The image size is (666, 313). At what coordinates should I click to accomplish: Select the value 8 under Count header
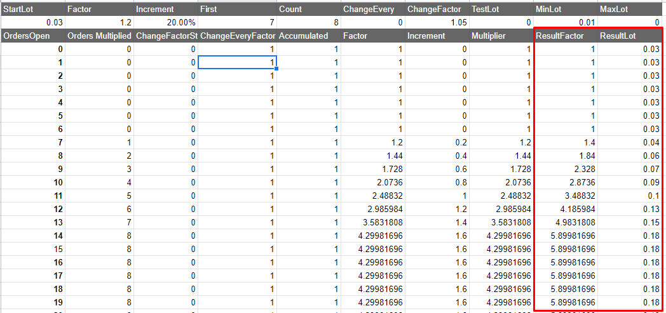point(309,22)
